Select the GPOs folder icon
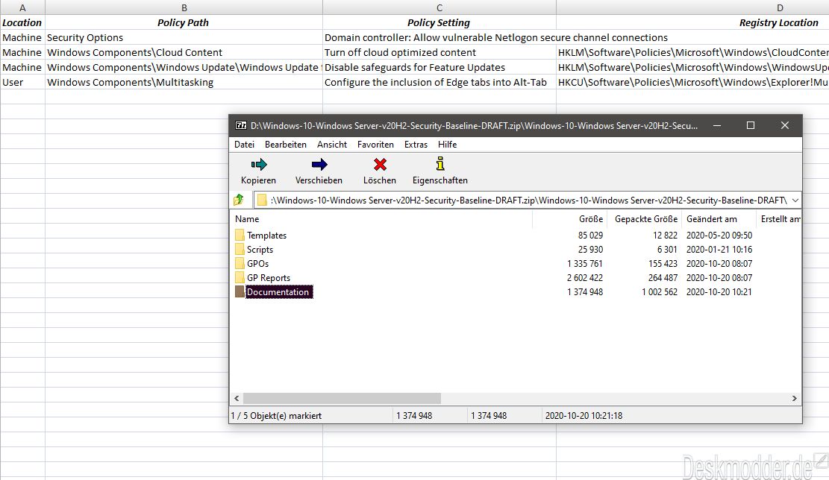Screen dimensions: 829x480 [240, 264]
